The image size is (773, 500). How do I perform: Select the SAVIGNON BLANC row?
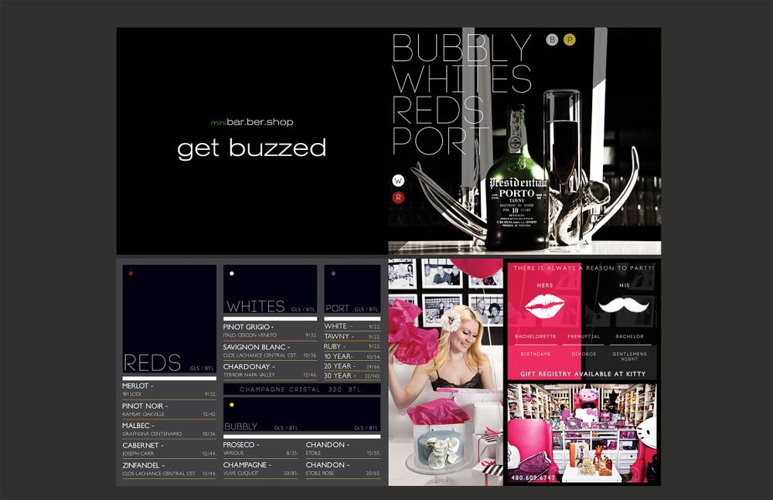pos(270,351)
